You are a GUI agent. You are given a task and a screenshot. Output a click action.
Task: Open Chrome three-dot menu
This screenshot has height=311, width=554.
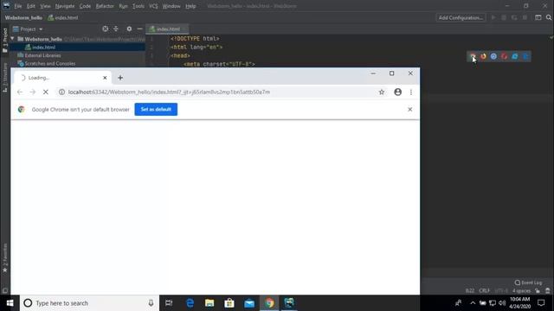pyautogui.click(x=411, y=92)
